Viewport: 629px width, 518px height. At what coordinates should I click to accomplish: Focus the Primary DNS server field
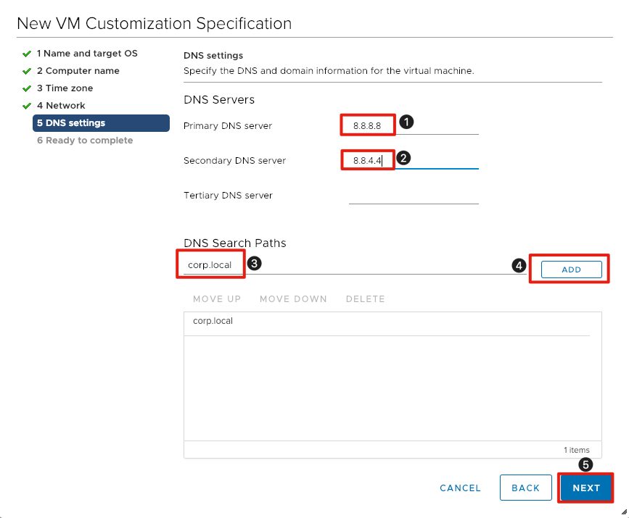tap(411, 126)
